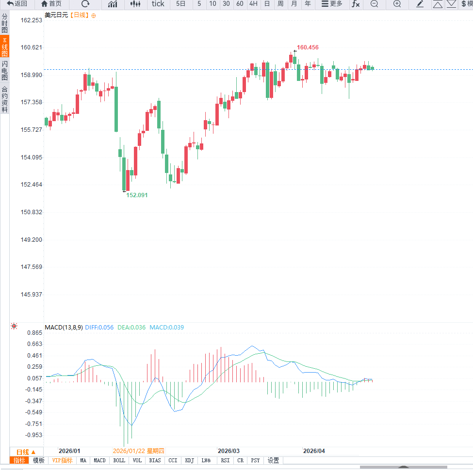Select the 4H timeframe
The height and width of the screenshot is (470, 473).
click(253, 4)
